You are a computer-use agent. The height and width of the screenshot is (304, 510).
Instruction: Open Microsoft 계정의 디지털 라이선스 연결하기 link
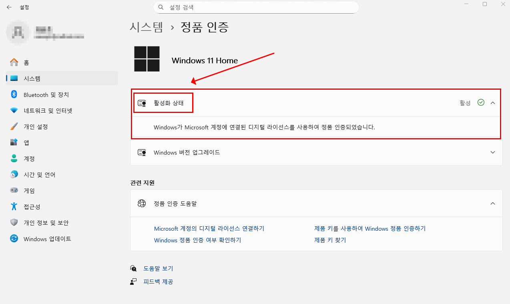[209, 229]
